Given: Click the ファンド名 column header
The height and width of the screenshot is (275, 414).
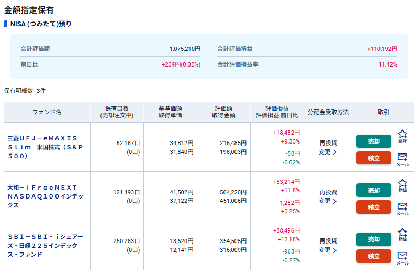Looking at the screenshot, I should click(47, 112).
